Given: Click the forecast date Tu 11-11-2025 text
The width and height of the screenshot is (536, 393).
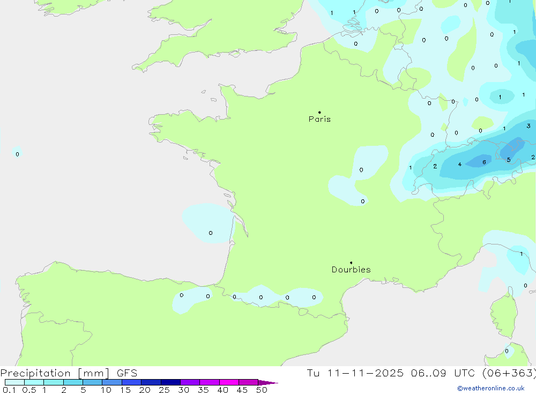Looking at the screenshot, I should pyautogui.click(x=355, y=373).
